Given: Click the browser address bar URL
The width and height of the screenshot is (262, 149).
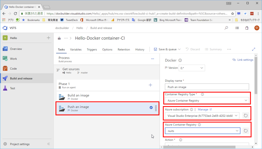Looking at the screenshot, I should 137,14.
